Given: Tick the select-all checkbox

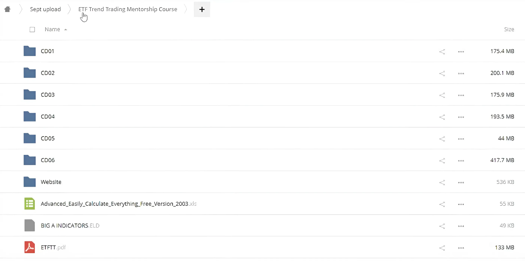Looking at the screenshot, I should pyautogui.click(x=32, y=29).
